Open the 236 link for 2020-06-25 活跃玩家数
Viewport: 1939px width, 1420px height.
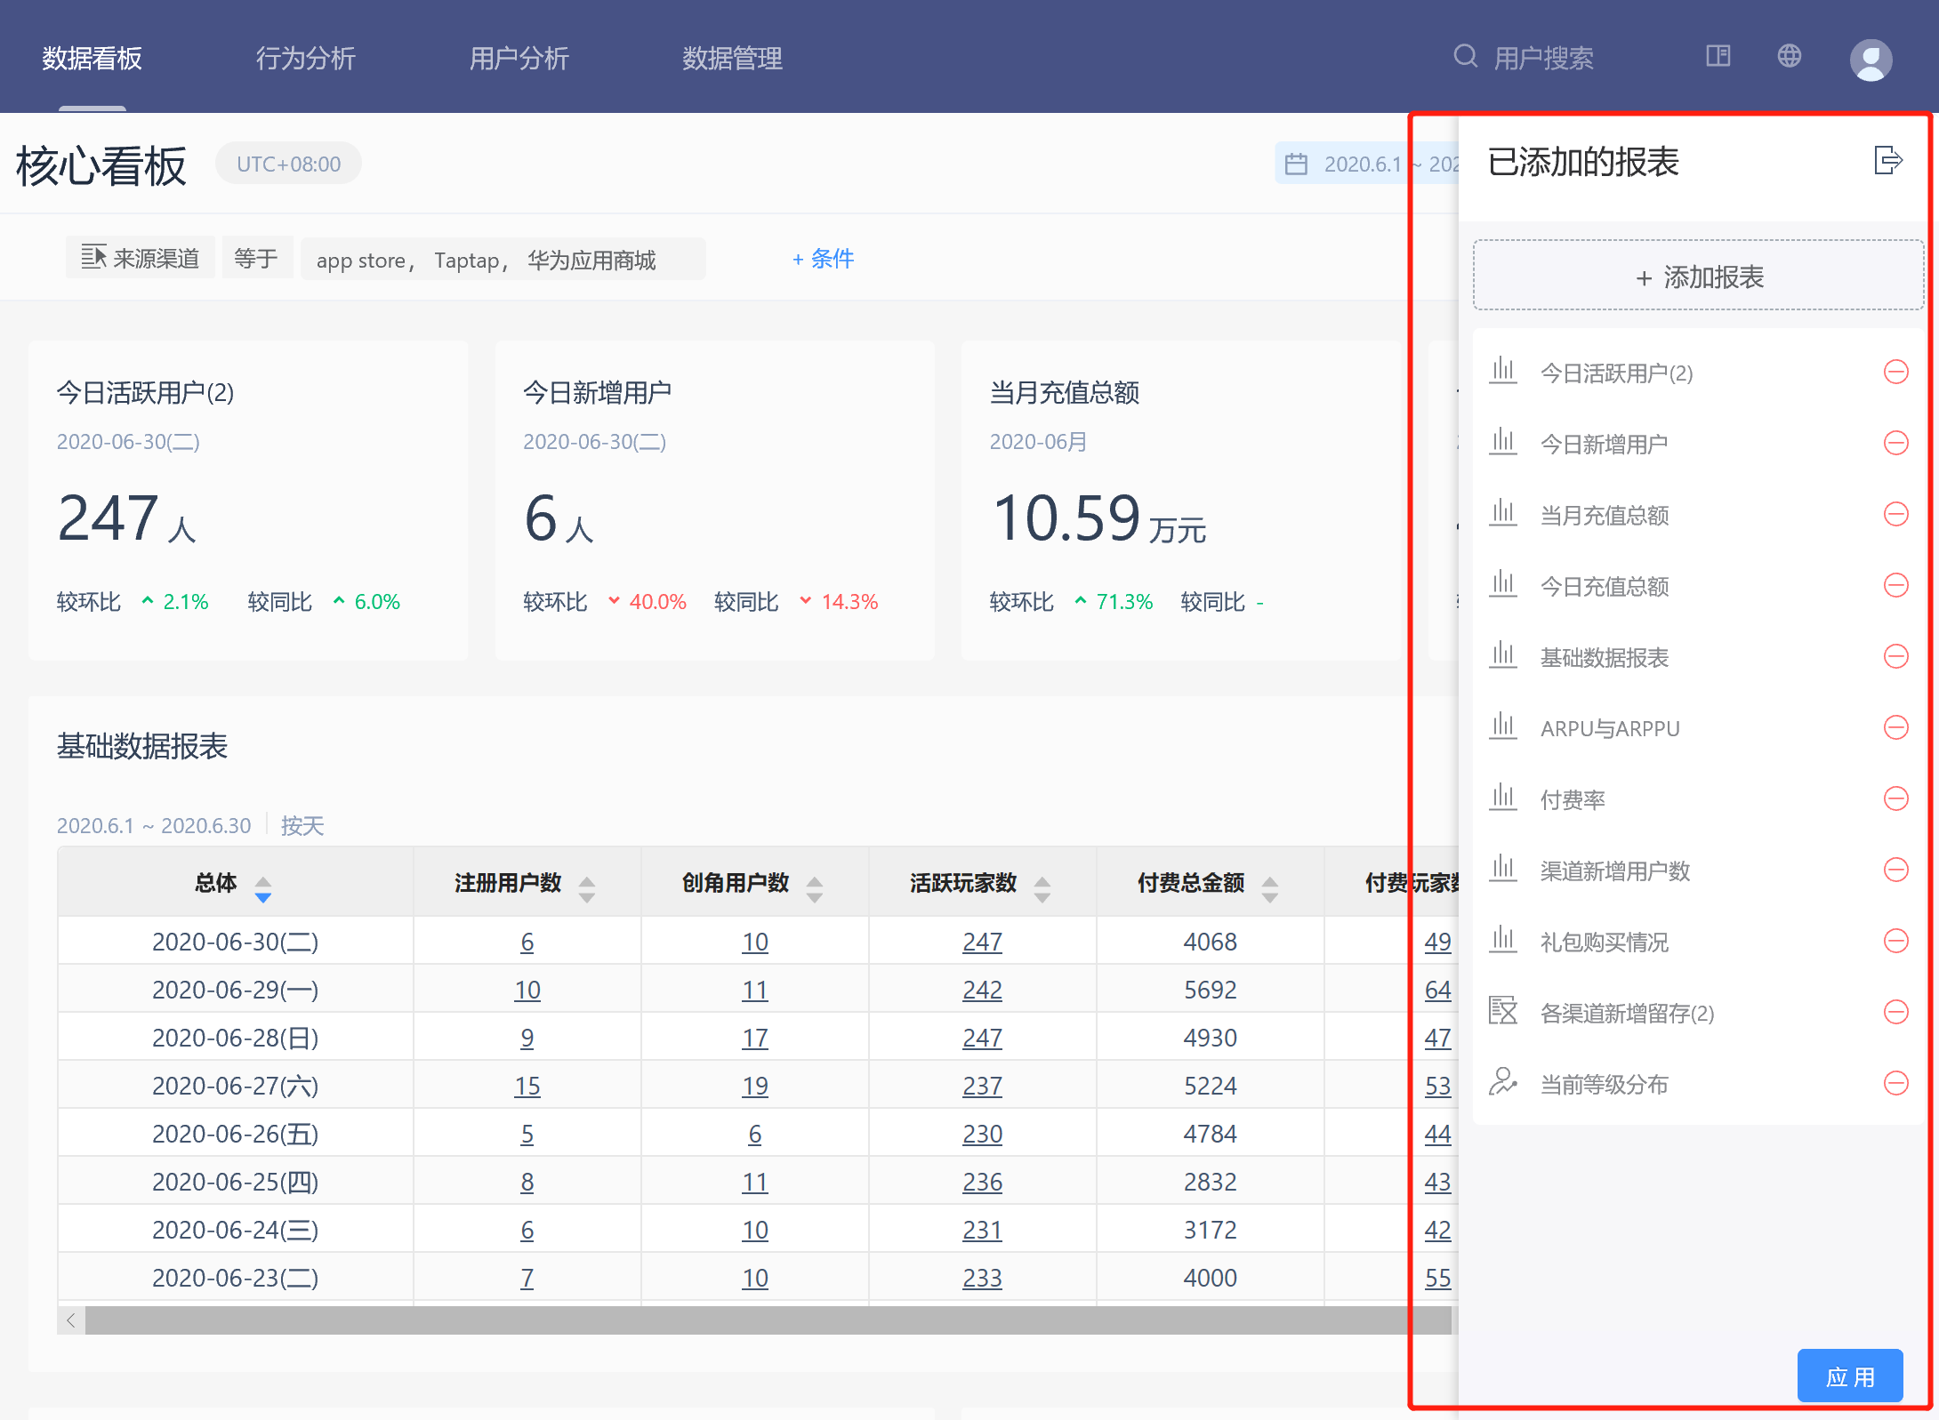(x=982, y=1182)
